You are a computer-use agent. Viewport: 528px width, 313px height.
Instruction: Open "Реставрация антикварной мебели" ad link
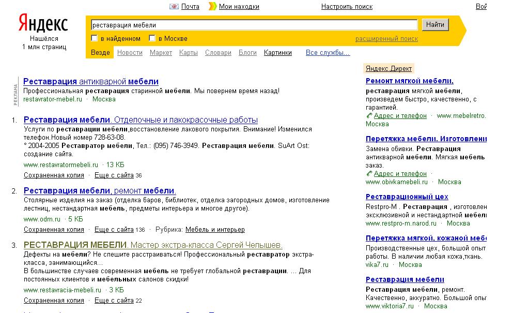pos(91,82)
